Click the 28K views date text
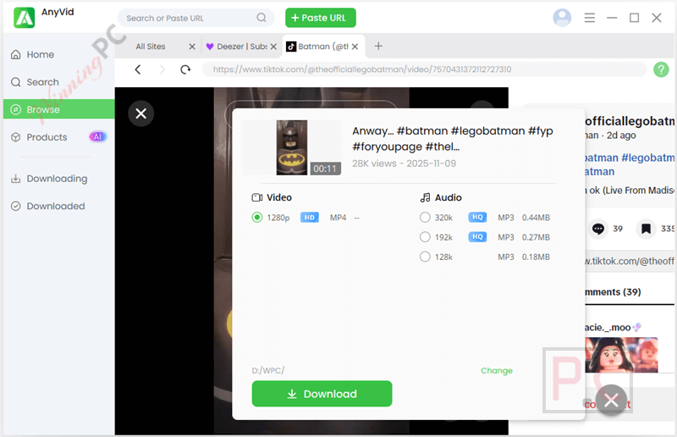The image size is (677, 437). [x=404, y=163]
